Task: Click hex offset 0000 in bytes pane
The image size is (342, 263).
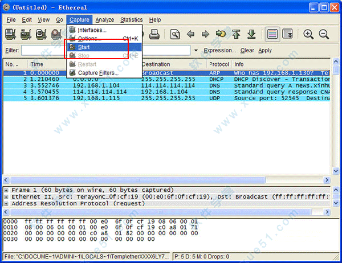Action: pyautogui.click(x=10, y=221)
